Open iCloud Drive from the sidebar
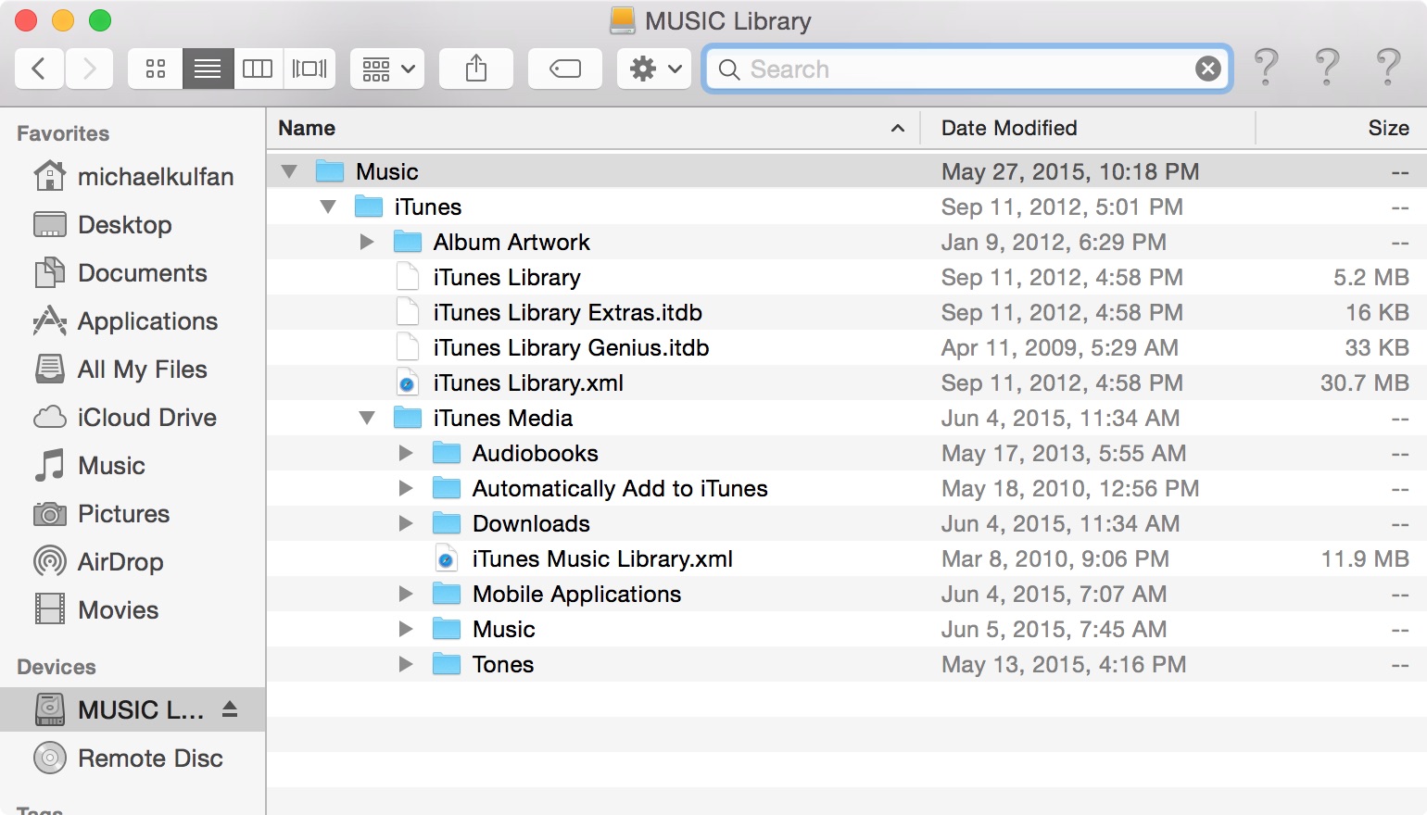This screenshot has height=815, width=1427. (x=133, y=418)
